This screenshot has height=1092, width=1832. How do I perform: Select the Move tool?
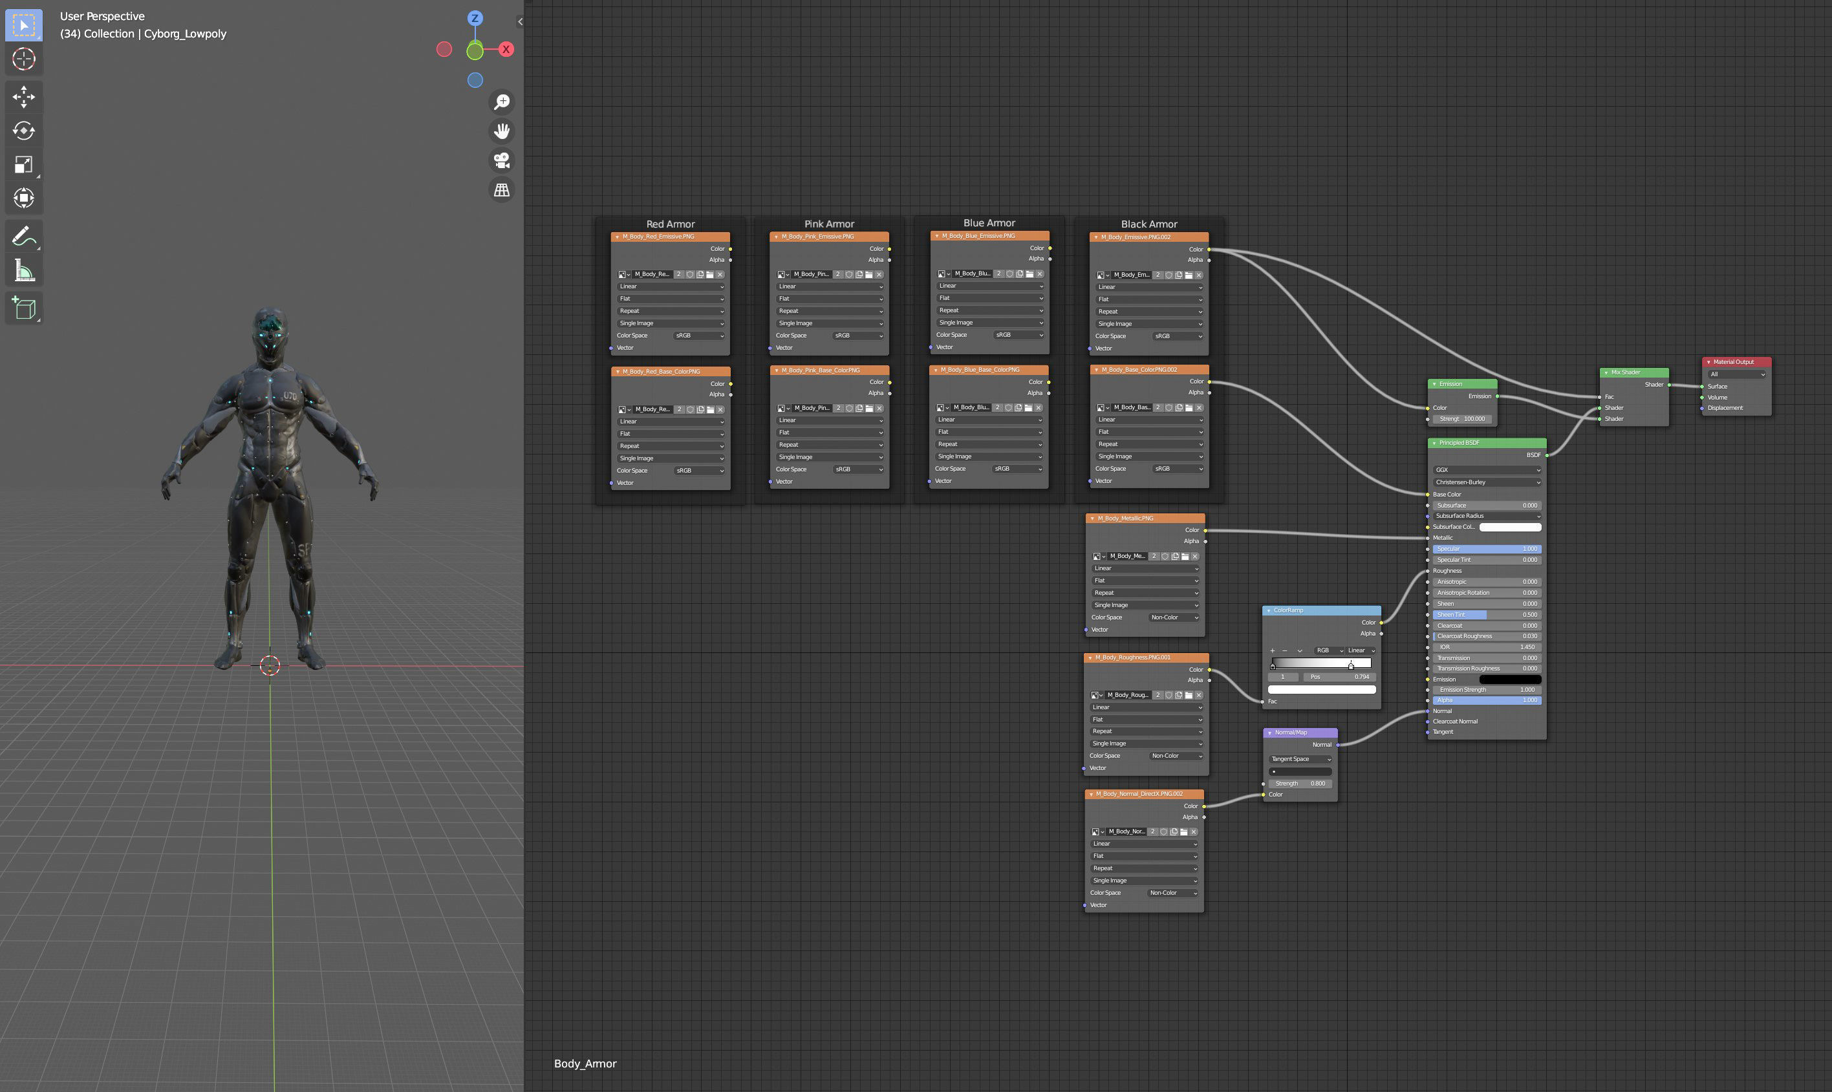point(23,96)
